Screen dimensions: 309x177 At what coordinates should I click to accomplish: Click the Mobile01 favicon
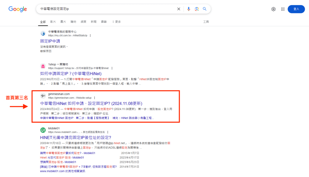pos(43,130)
